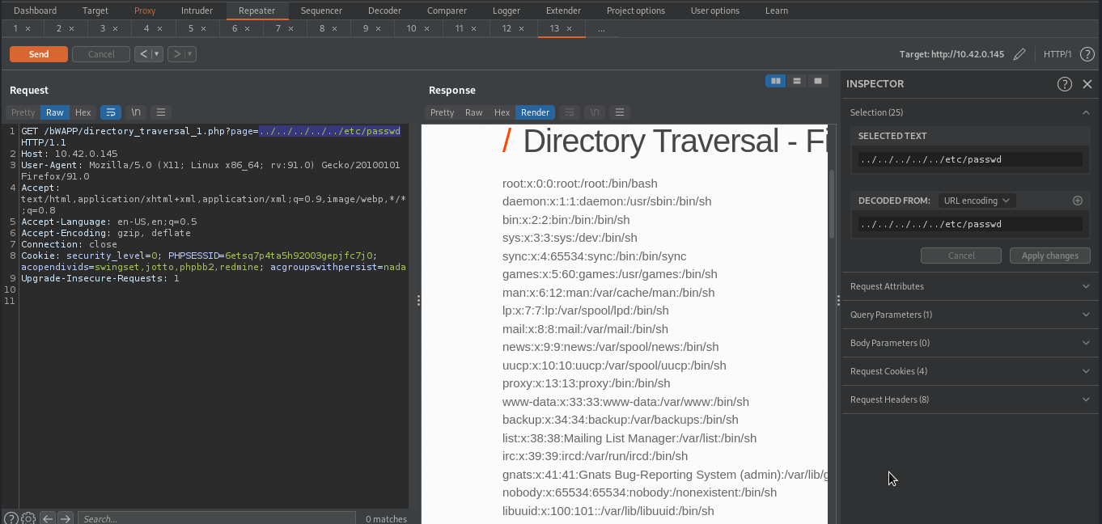Open the Logger top tab
The height and width of the screenshot is (524, 1102).
point(506,11)
